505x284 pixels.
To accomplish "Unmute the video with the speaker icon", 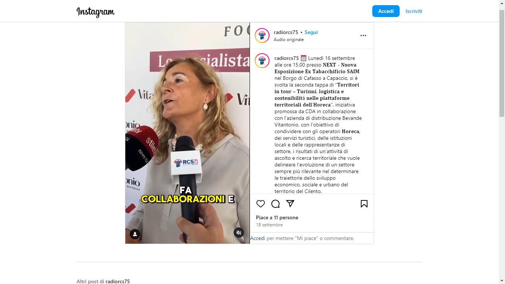I will 239,233.
